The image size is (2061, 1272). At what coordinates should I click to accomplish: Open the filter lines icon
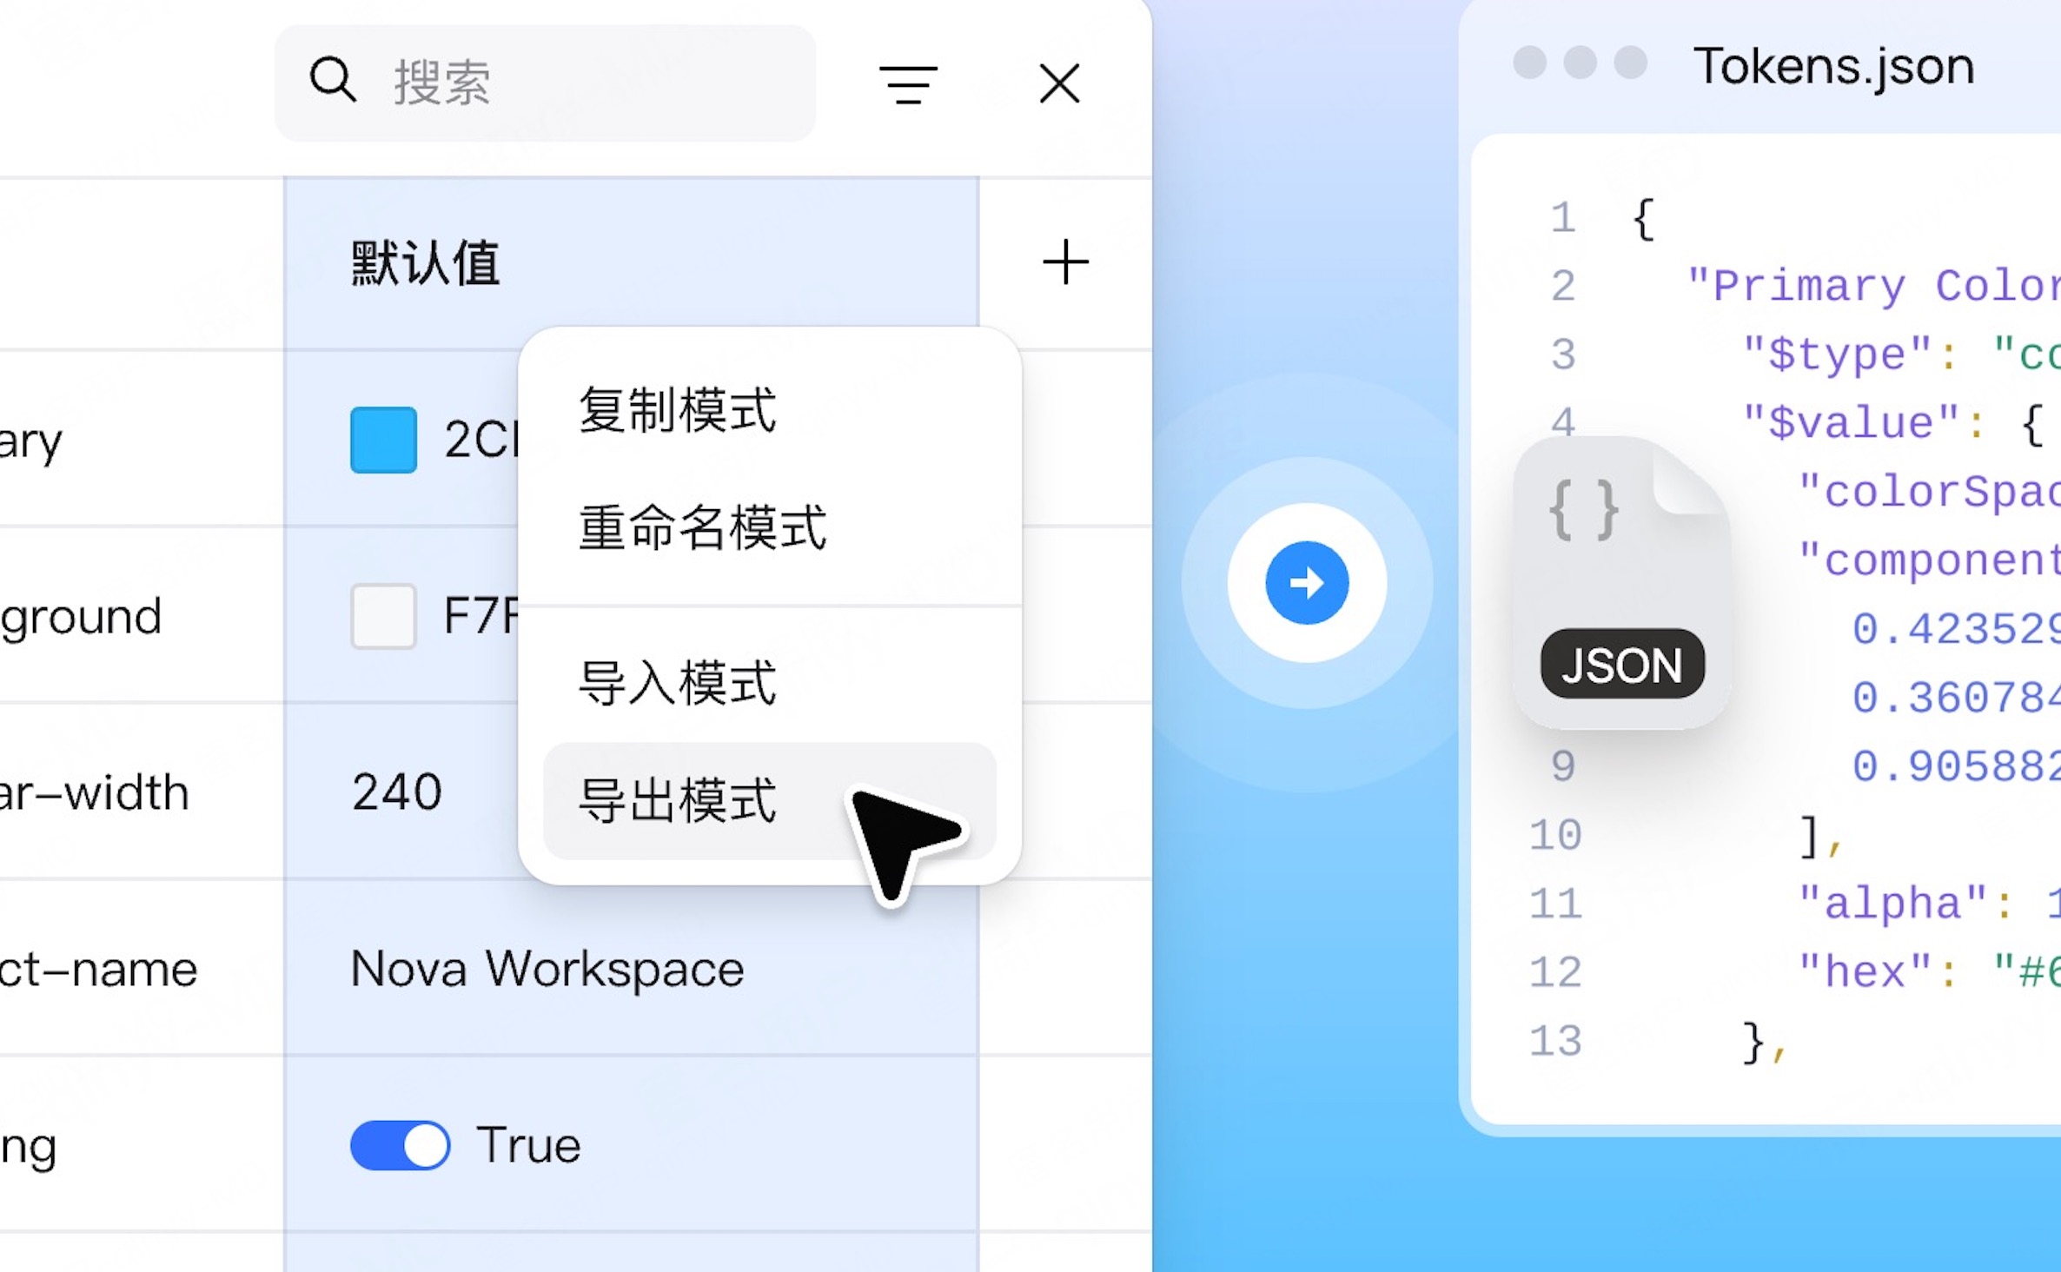[x=908, y=84]
